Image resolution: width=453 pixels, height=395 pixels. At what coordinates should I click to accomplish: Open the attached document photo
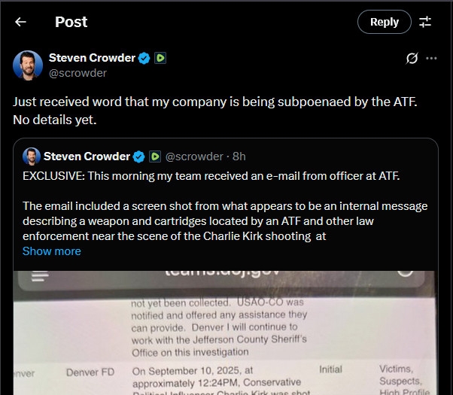(226, 331)
